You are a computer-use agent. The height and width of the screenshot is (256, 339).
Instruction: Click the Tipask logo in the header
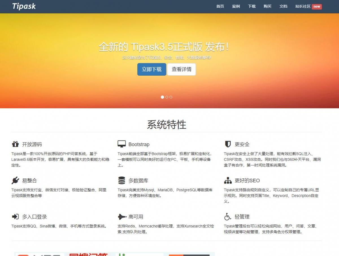click(x=24, y=6)
